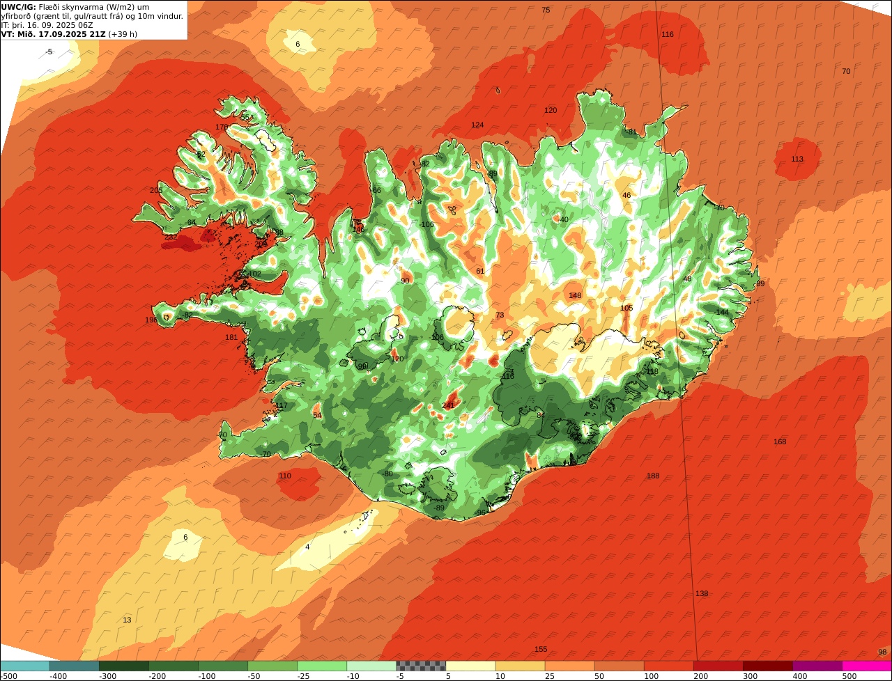Click the '-10' legend label
Image resolution: width=892 pixels, height=681 pixels.
tap(353, 676)
